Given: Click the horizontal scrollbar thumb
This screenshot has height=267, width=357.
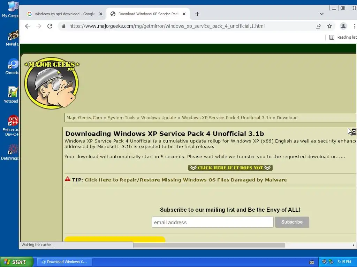Looking at the screenshot, I should coord(209,245).
